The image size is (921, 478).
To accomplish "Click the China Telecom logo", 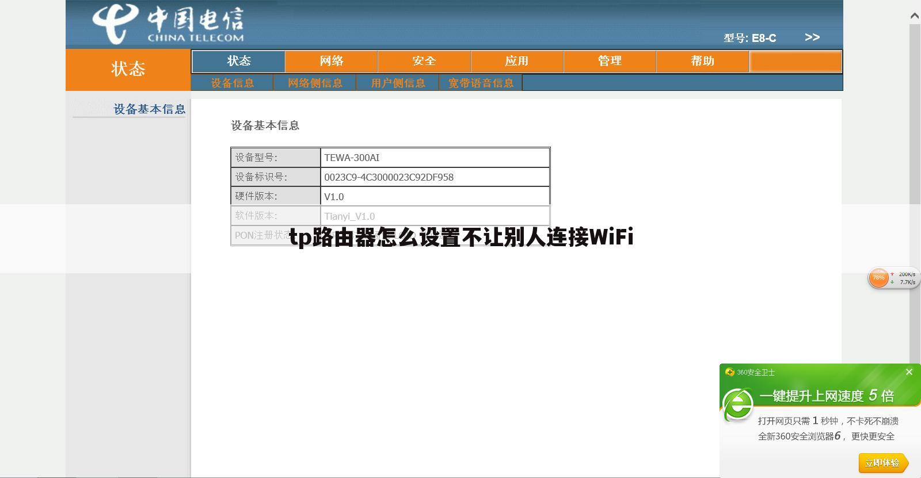I will click(168, 24).
